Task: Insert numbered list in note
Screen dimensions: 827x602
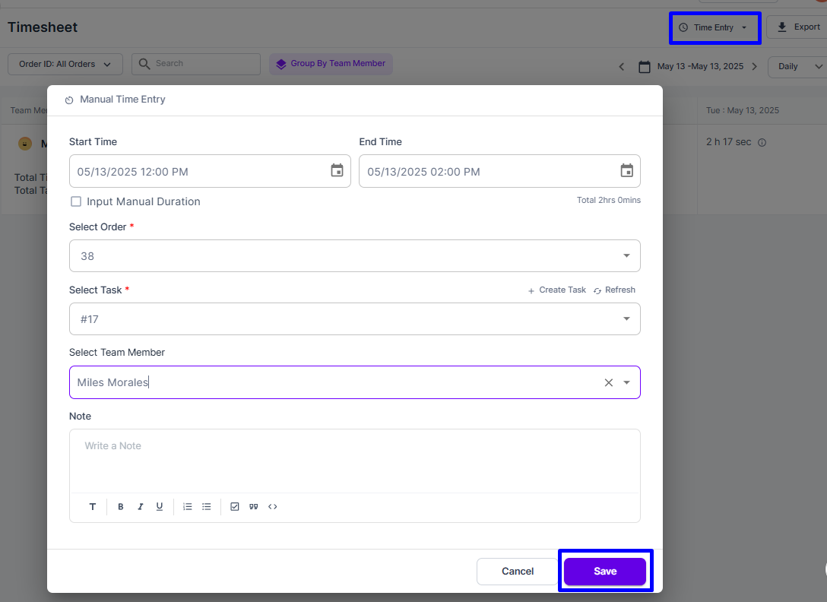Action: (x=188, y=507)
